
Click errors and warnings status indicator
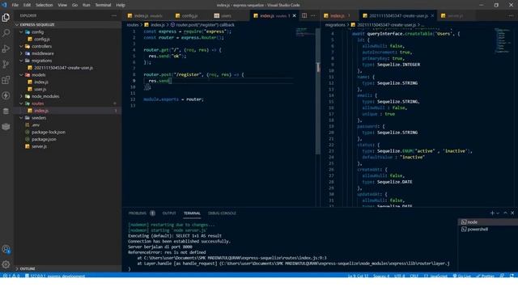[11, 276]
